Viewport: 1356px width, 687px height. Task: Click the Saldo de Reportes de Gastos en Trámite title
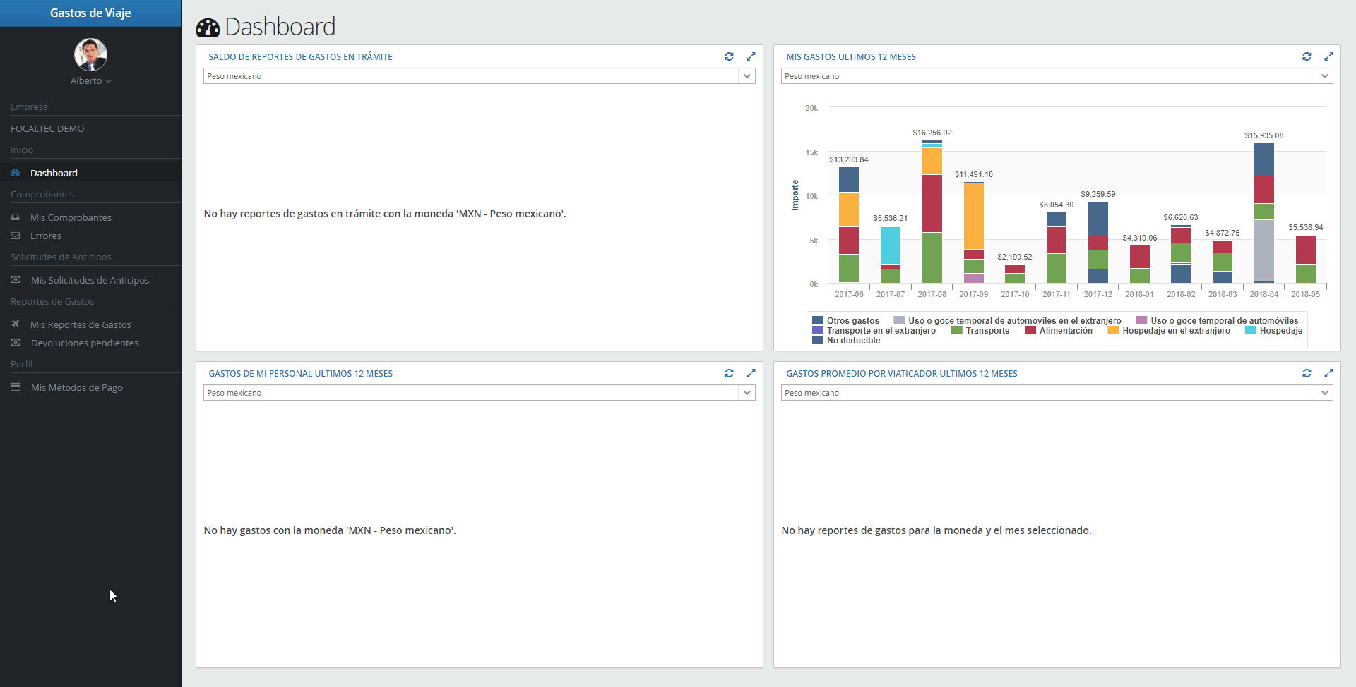(x=300, y=57)
